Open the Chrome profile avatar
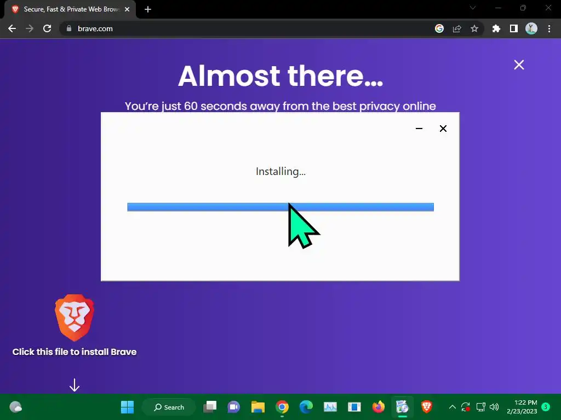This screenshot has height=420, width=561. pos(531,28)
